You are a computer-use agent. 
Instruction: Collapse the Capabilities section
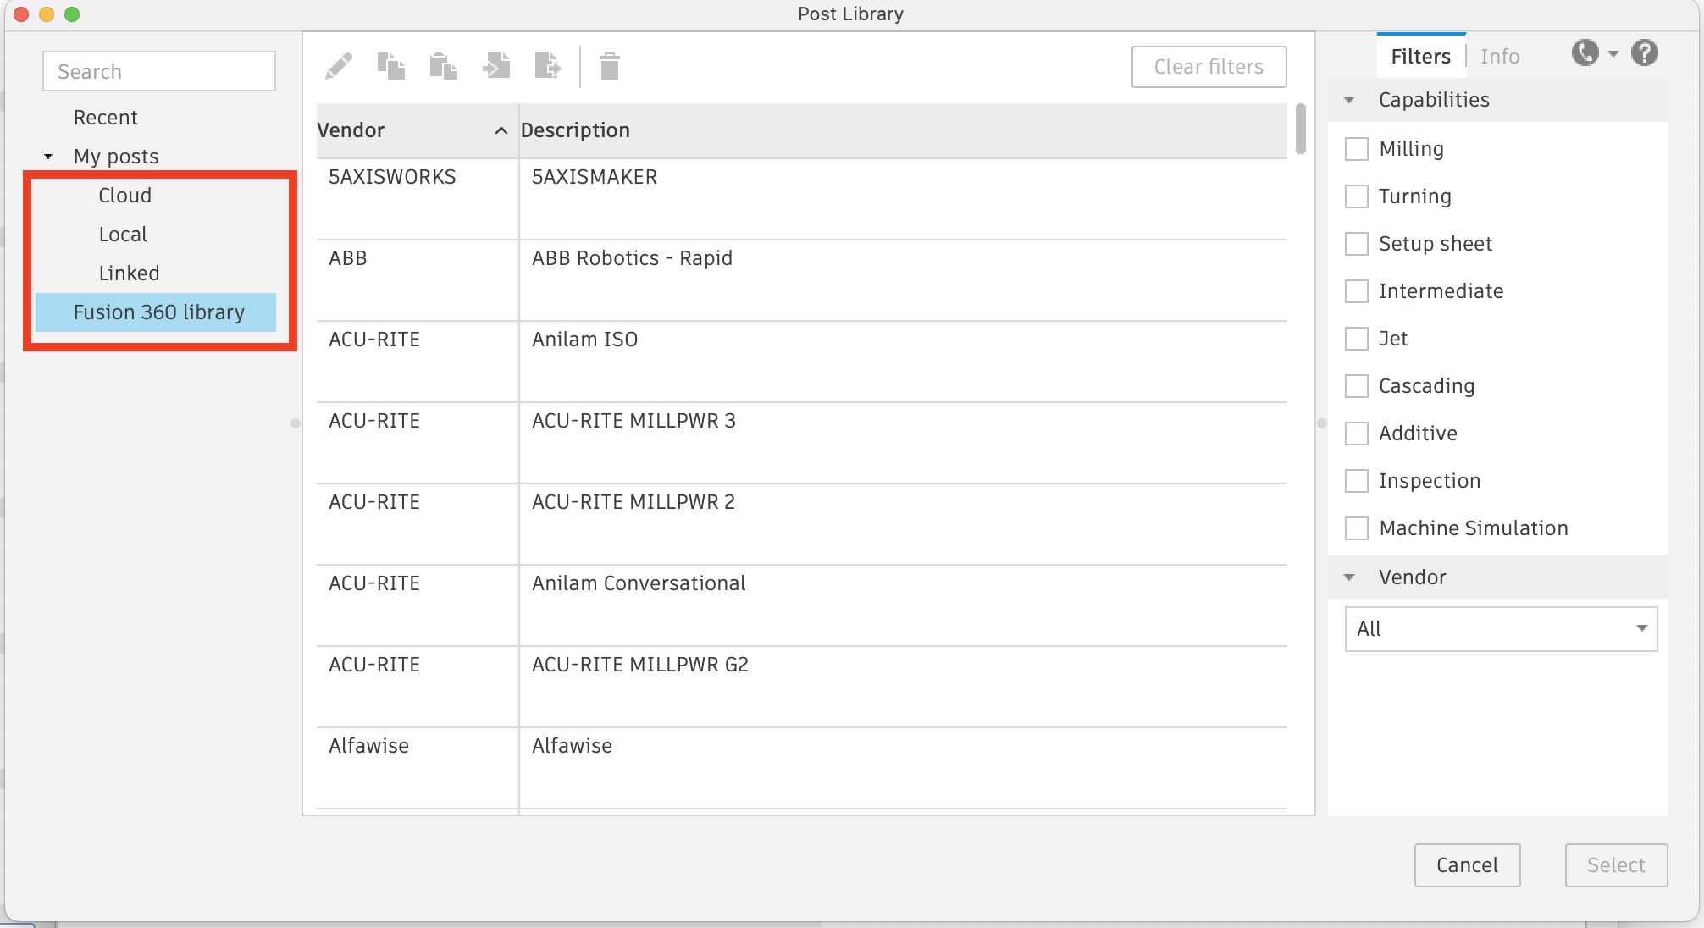(1350, 100)
